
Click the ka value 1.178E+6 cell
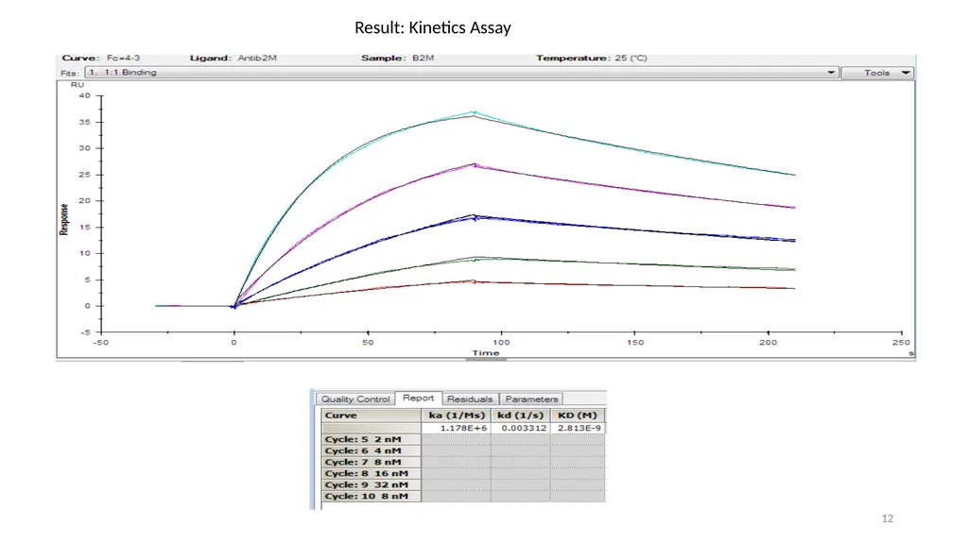pos(457,428)
